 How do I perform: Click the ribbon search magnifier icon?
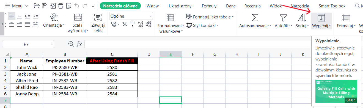358,6
